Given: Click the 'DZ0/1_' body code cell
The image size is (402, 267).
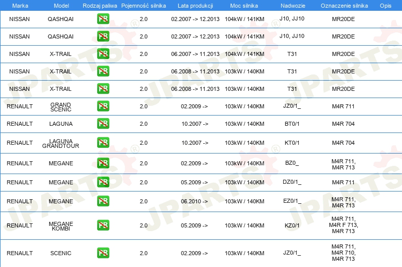Looking at the screenshot, I should coord(292,182).
